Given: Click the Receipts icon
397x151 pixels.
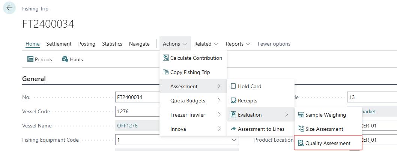Looking at the screenshot, I should tap(233, 101).
